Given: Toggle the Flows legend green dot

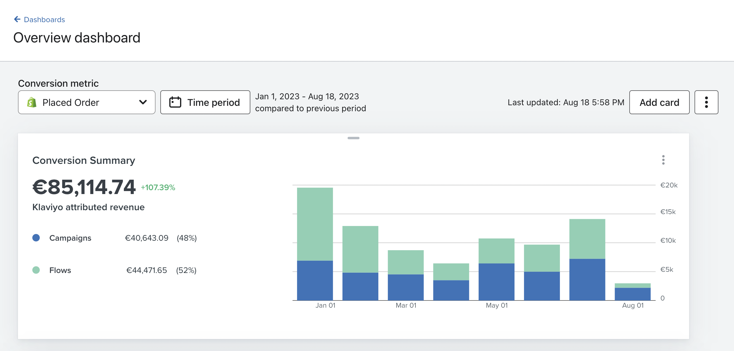Looking at the screenshot, I should point(36,270).
